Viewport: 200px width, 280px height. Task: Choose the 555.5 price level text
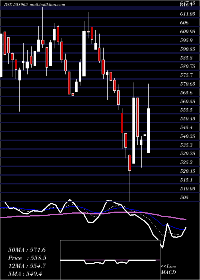click(x=186, y=110)
